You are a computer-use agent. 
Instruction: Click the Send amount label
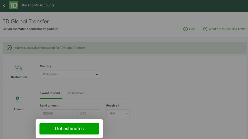click(49, 106)
